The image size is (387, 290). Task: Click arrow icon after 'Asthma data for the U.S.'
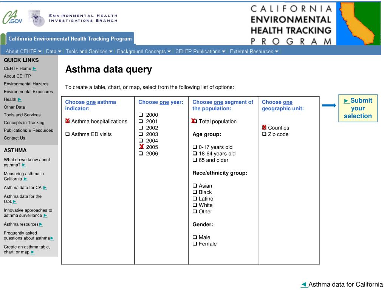[x=15, y=202]
